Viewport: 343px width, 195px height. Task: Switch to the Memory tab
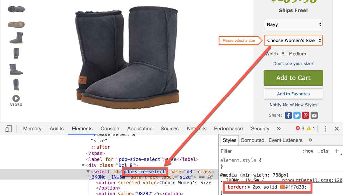(x=32, y=129)
